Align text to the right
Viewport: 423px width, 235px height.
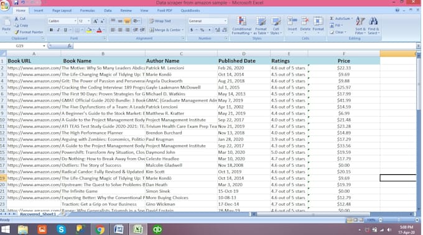pyautogui.click(x=127, y=30)
